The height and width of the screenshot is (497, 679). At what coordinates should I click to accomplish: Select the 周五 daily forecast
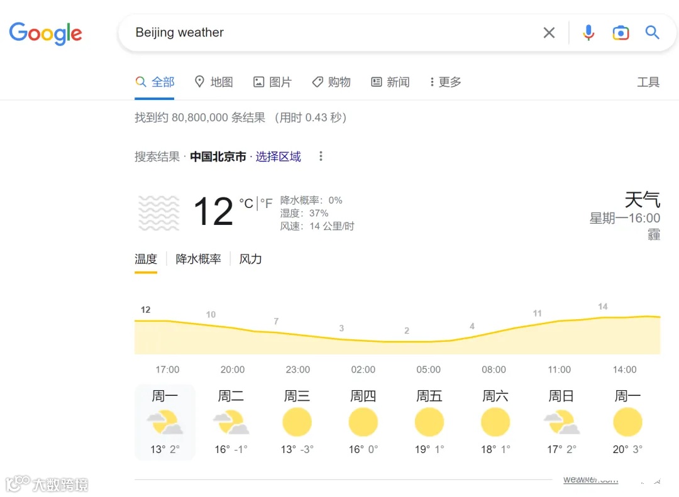[429, 421]
